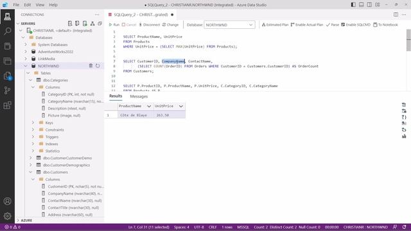Viewport: 411px width, 231px height.
Task: Click the editor vertical scrollbar thumb
Action: [x=408, y=40]
